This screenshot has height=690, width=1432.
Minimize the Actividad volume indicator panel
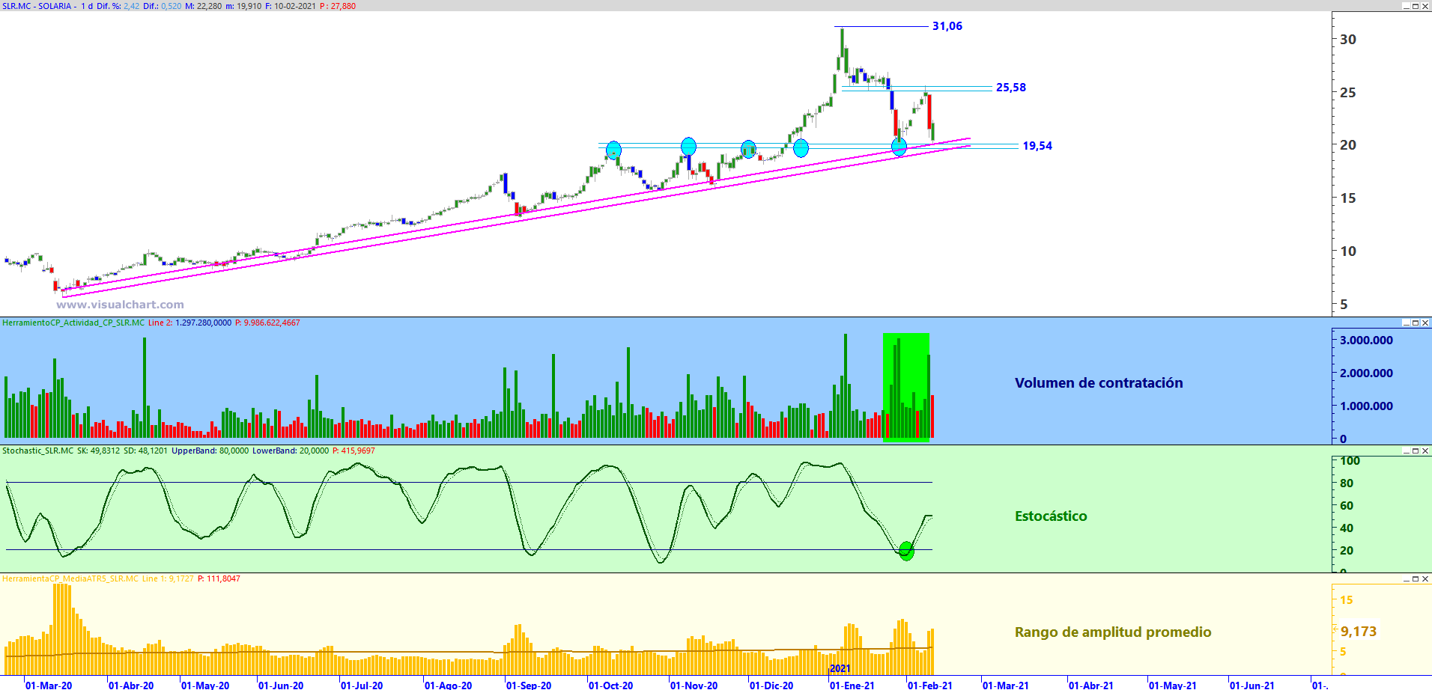coord(1406,323)
